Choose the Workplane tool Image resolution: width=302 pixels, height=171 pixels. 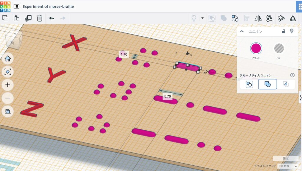tap(281, 18)
